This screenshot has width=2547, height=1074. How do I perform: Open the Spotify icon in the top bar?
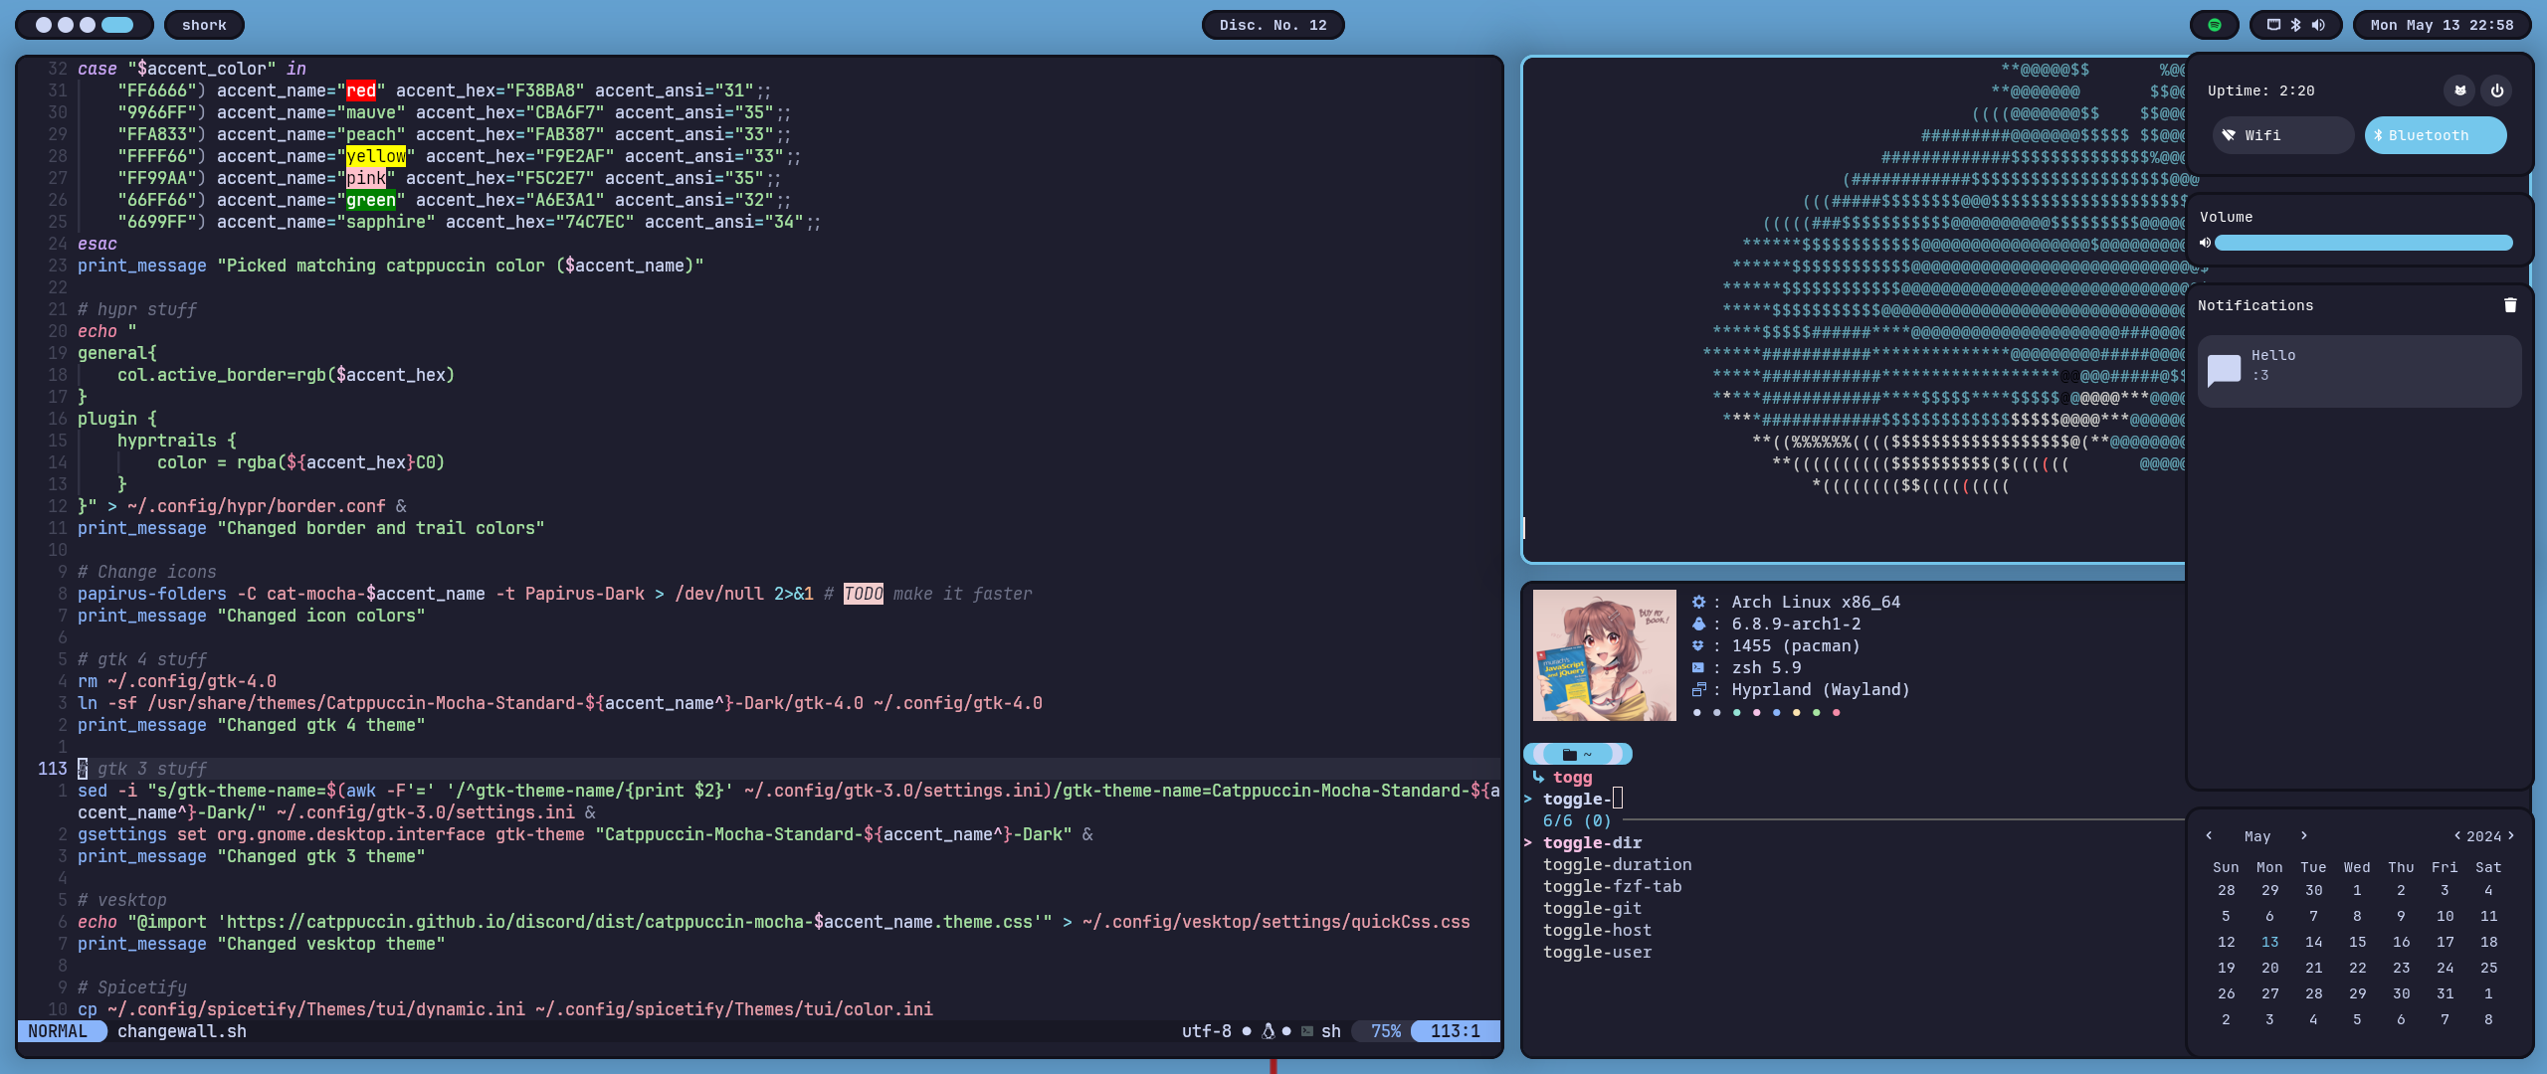(x=2214, y=25)
